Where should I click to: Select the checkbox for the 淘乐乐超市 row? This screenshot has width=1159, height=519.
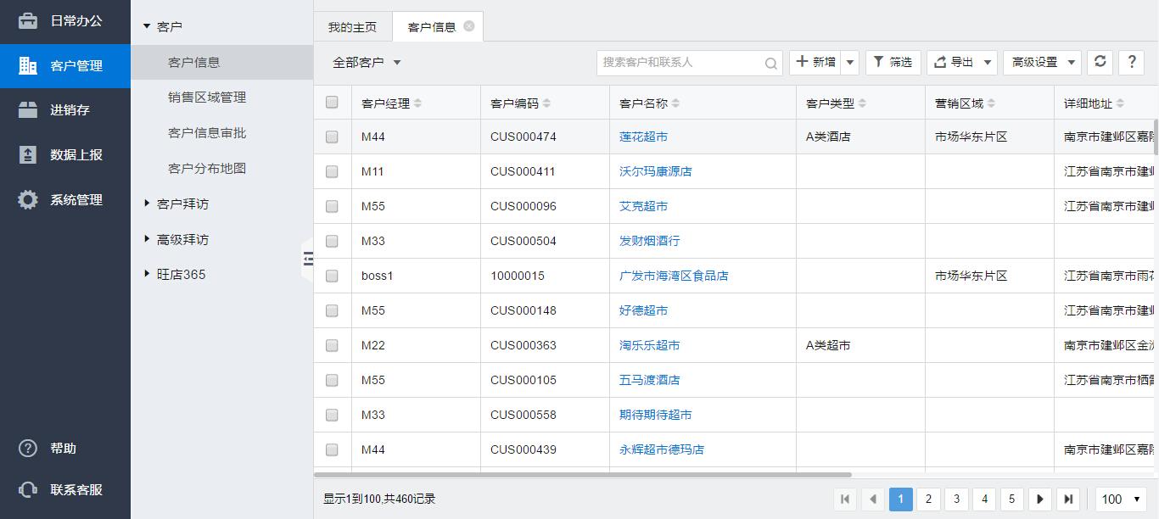click(x=332, y=345)
